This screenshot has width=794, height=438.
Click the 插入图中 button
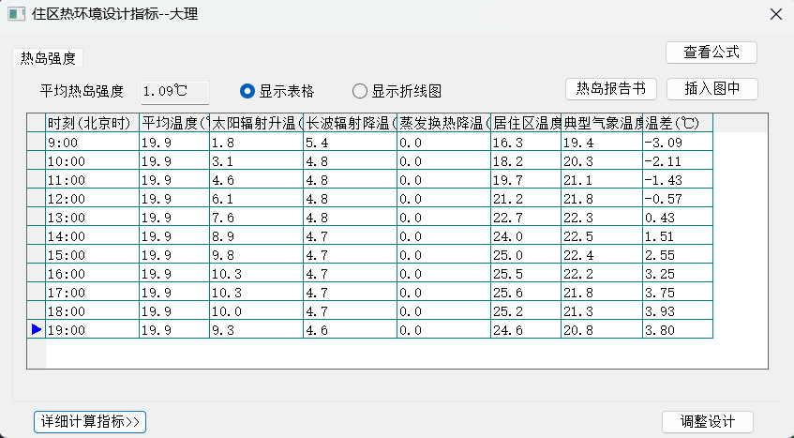[x=712, y=89]
